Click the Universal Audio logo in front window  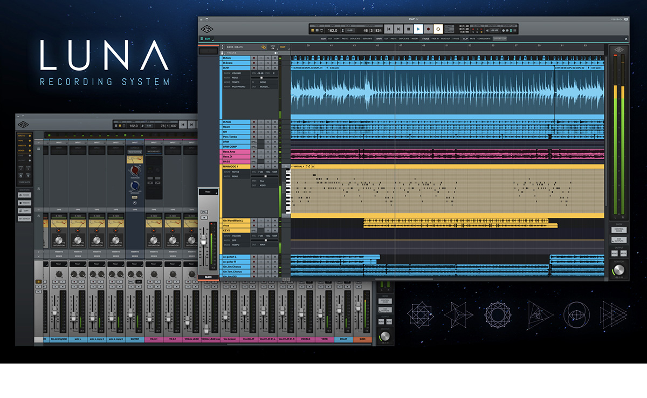(208, 29)
